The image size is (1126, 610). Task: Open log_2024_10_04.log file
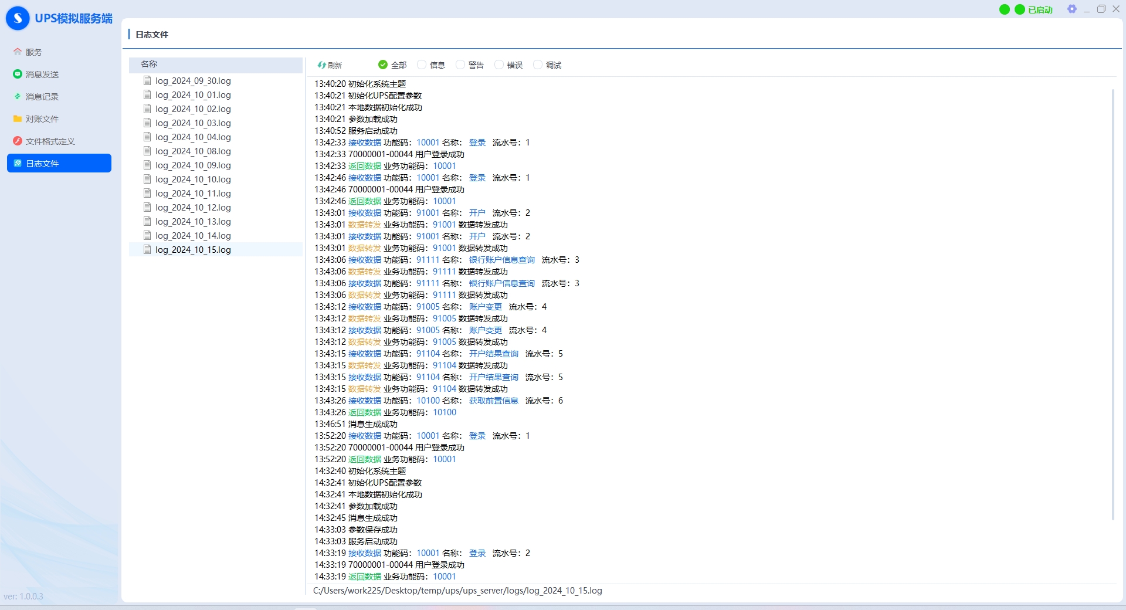216,137
